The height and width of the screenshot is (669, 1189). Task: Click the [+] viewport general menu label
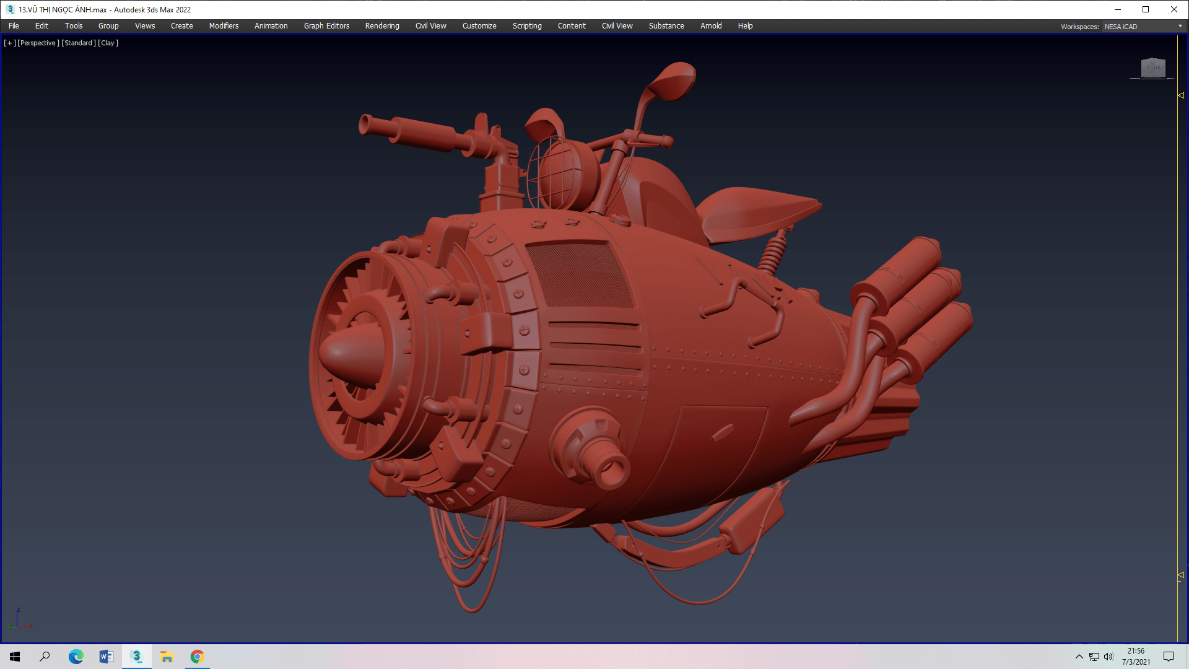coord(9,43)
